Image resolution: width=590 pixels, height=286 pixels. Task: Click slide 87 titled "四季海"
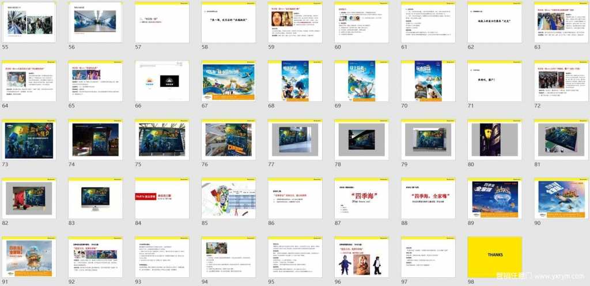[361, 198]
